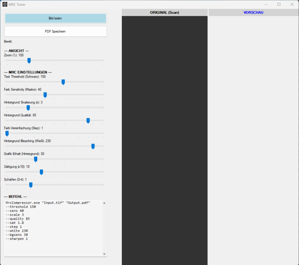Click the Schärfen slider handle
Image resolution: width=299 pixels, height=265 pixels.
pos(31,185)
